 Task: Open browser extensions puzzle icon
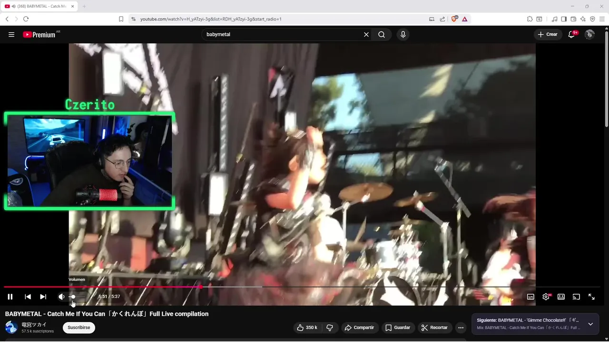(x=530, y=19)
